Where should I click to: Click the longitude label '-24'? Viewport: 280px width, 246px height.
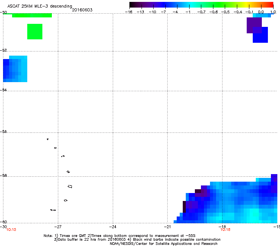[113, 227]
